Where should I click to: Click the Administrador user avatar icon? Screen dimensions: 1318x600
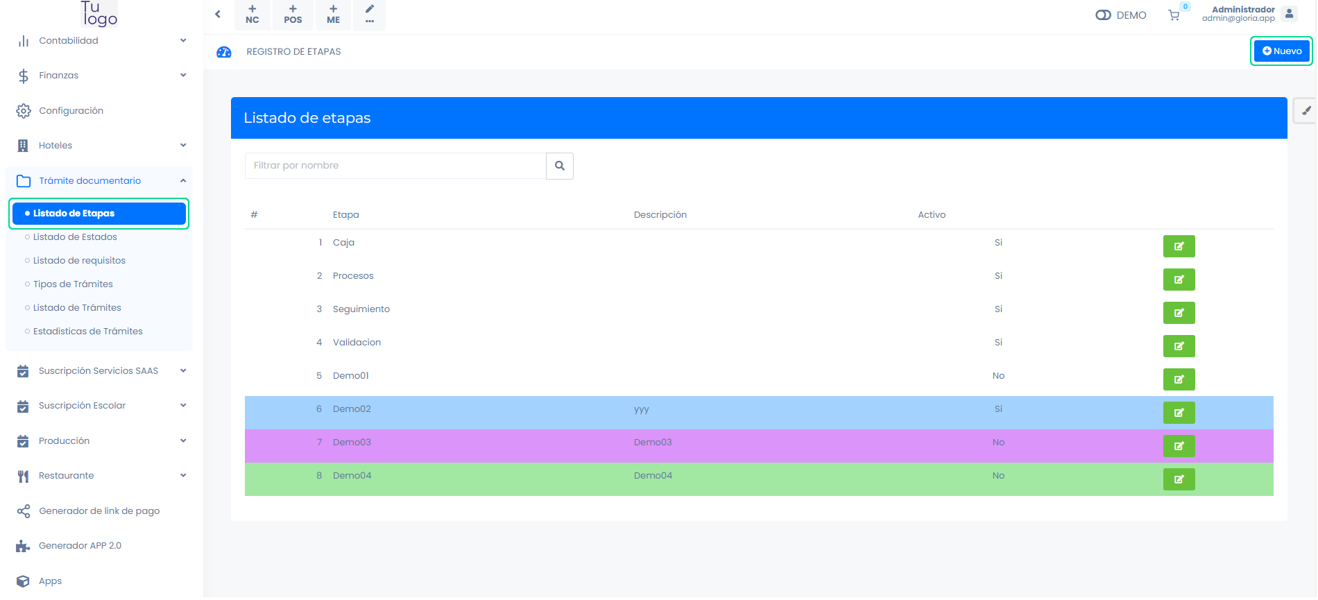(x=1289, y=14)
